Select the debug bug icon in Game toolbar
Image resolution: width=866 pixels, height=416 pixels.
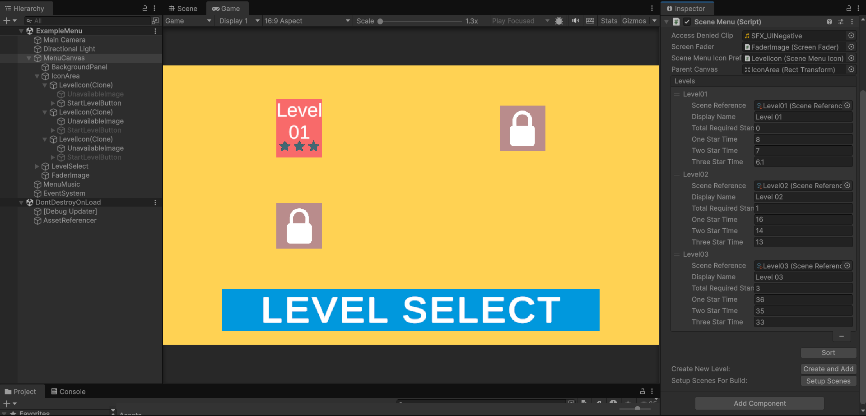point(559,21)
